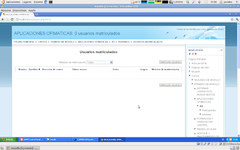
Task: Click the browser forward arrow
Action: pyautogui.click(x=7, y=19)
